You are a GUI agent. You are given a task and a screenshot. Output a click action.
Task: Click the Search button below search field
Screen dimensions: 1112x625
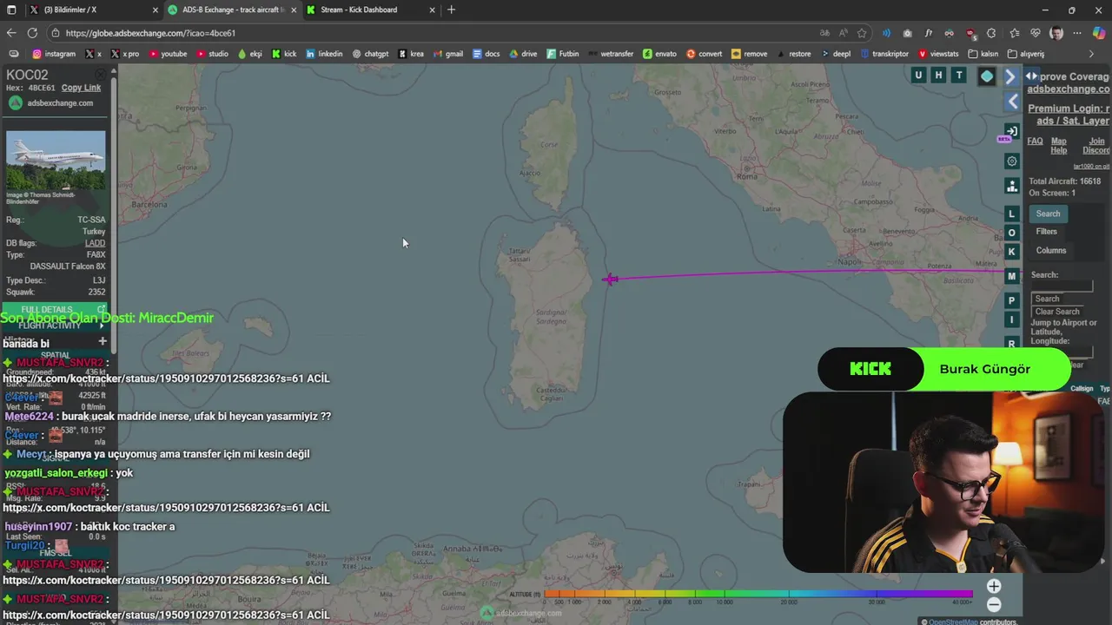click(x=1047, y=299)
